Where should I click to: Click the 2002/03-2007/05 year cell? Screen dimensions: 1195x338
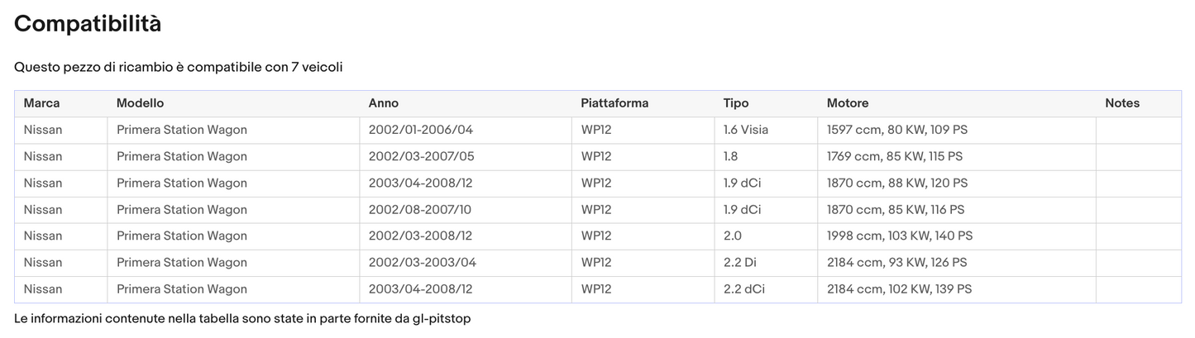click(x=421, y=156)
